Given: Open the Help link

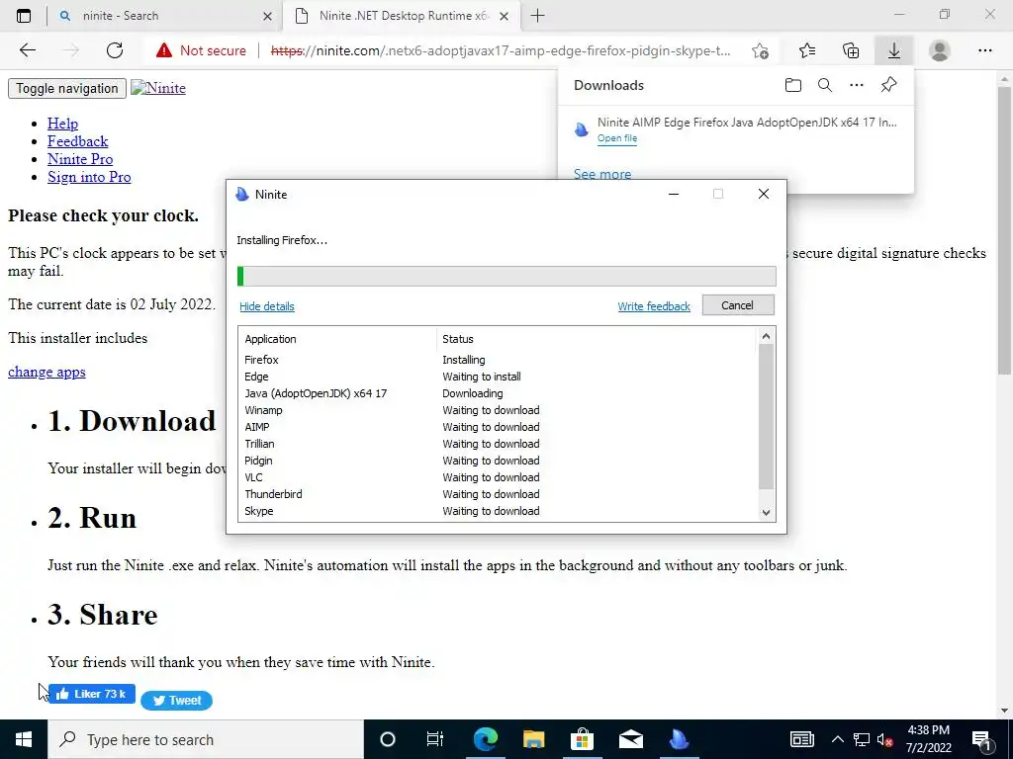Looking at the screenshot, I should pyautogui.click(x=62, y=124).
